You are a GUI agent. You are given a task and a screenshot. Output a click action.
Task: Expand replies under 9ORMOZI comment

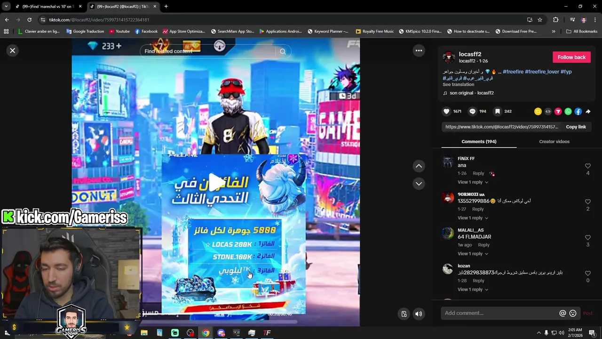click(473, 218)
